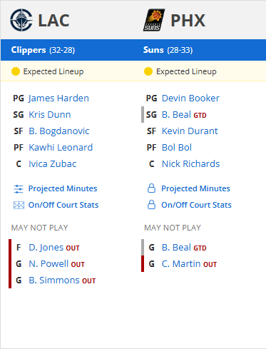Select the Suns (28-33) team header
The width and height of the screenshot is (266, 349).
(x=168, y=50)
